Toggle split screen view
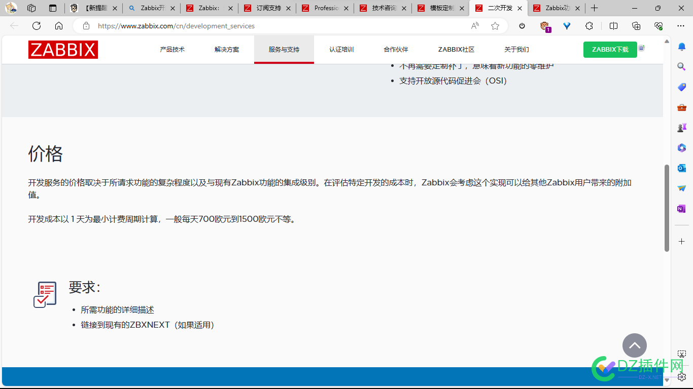Screen dimensions: 693x389 tap(613, 26)
